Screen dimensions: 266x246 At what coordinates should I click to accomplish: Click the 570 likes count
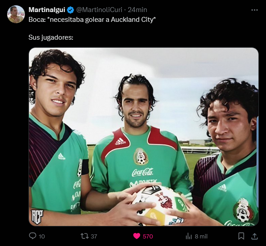pos(148,236)
